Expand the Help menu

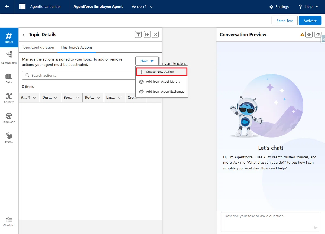pos(309,6)
